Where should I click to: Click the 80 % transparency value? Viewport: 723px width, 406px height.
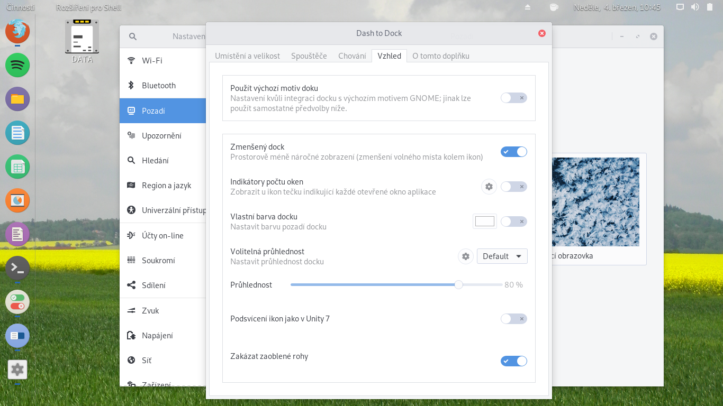[x=513, y=285]
